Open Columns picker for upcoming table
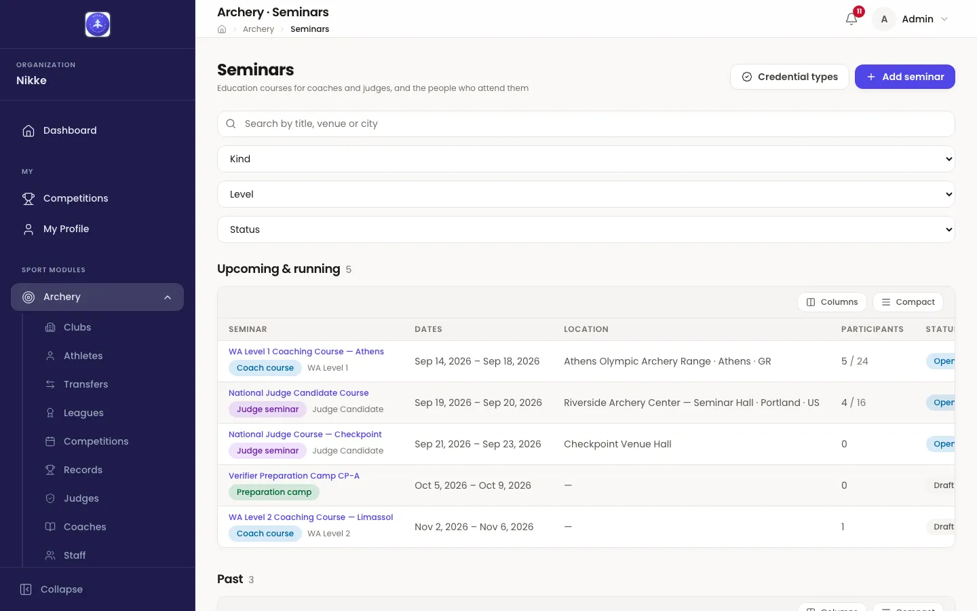 coord(832,302)
